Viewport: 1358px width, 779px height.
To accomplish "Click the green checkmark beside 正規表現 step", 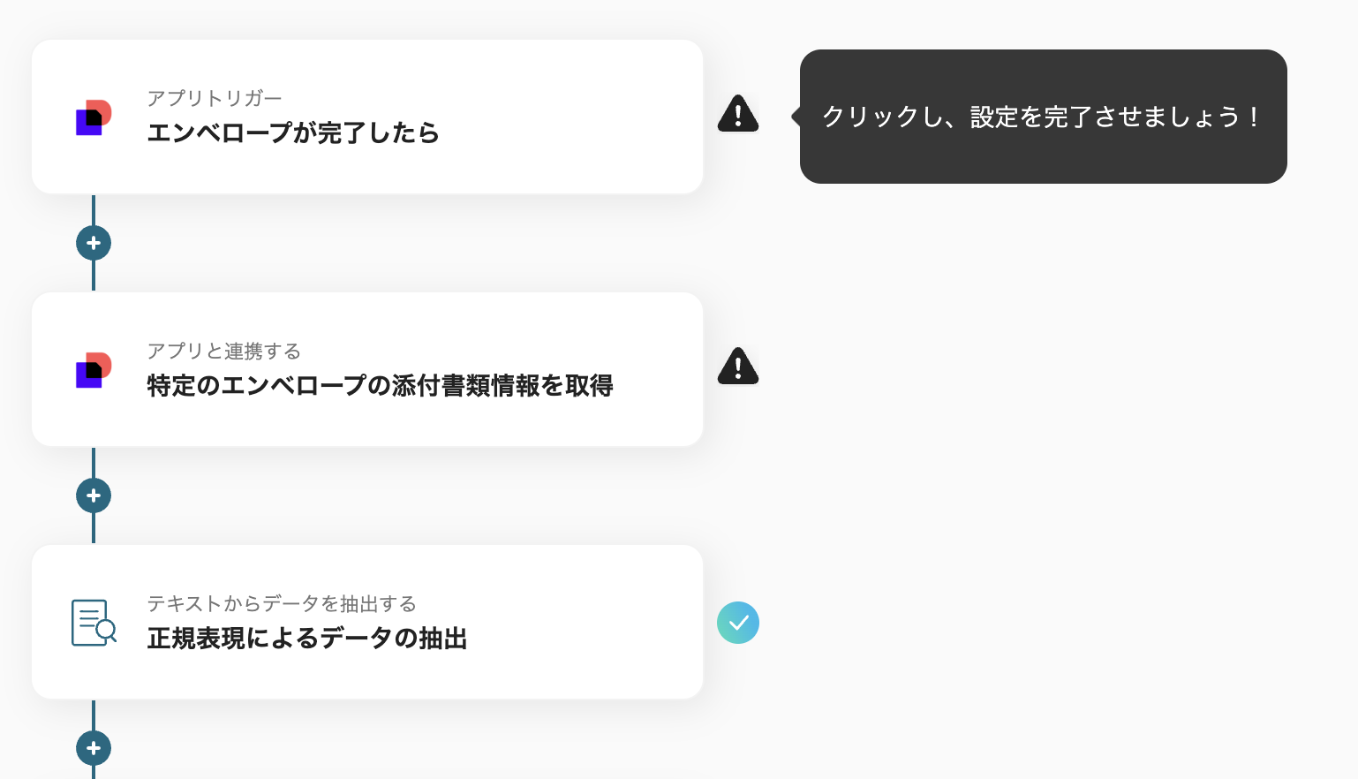I will (x=738, y=623).
